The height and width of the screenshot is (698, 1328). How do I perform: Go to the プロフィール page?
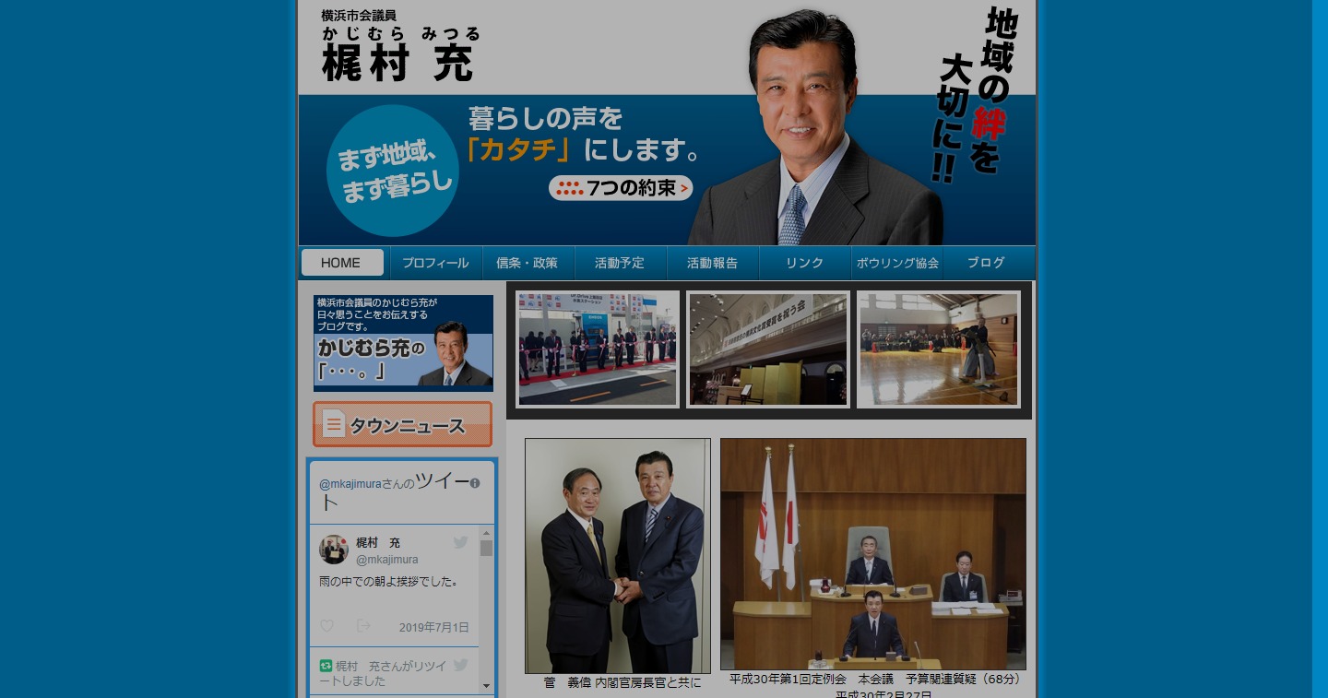tap(435, 263)
